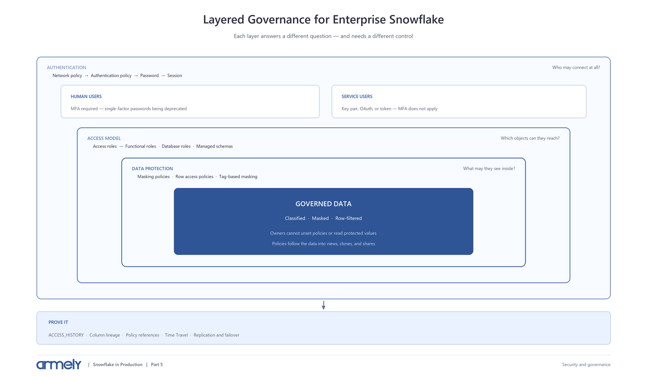Select 'Policy references' in Prove It panel

[142, 335]
